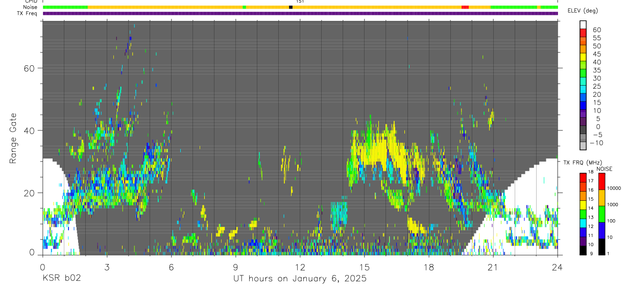627x289 pixels.
Task: Click the TX FRQ scale value '13'
Action: (x=590, y=218)
